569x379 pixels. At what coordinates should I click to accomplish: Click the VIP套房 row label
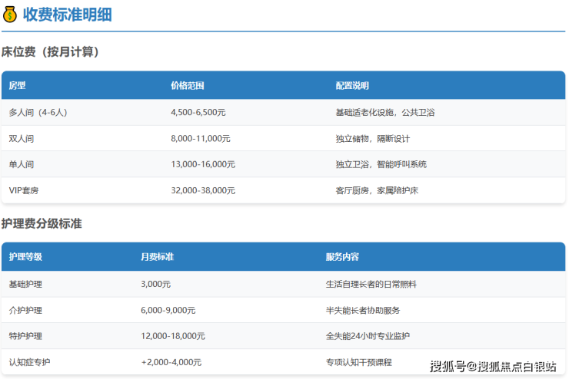[25, 190]
